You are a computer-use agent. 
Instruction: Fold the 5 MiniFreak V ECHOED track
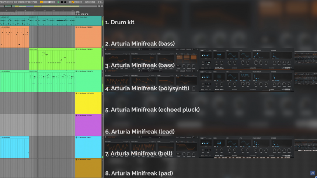click(76, 93)
